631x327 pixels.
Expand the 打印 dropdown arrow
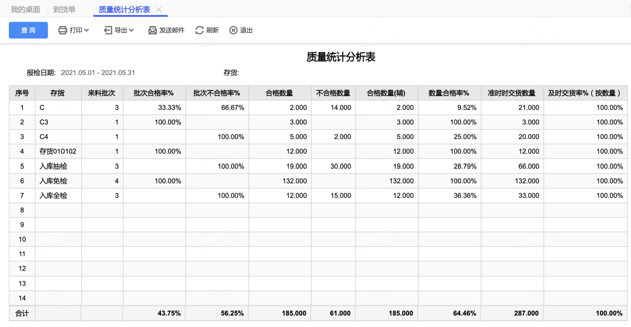point(86,30)
